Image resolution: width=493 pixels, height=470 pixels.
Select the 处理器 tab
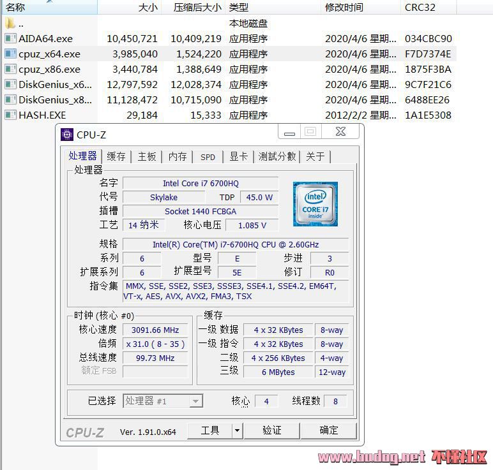(82, 156)
